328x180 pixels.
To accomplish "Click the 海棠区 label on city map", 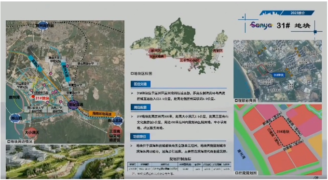I will [x=218, y=51].
